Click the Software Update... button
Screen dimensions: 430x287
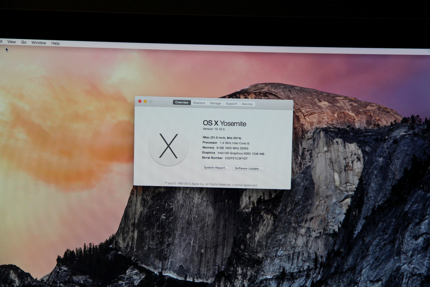tap(248, 168)
